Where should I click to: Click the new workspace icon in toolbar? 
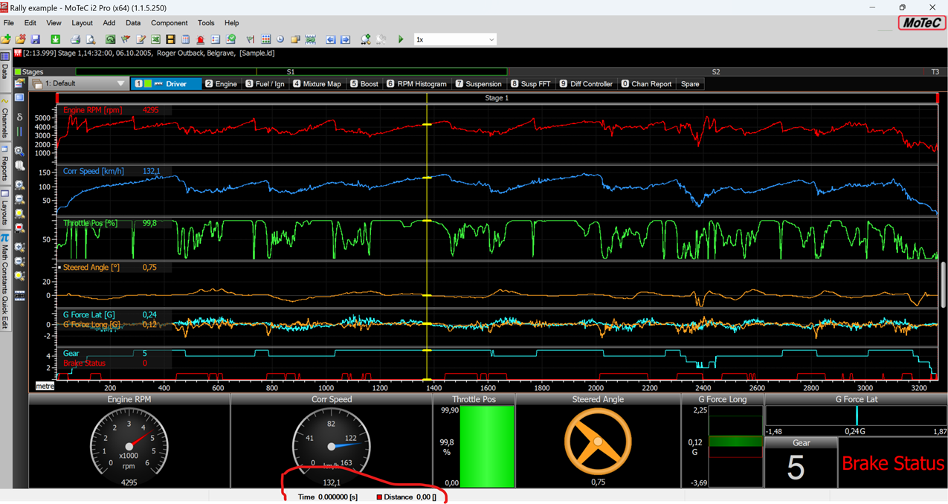(5, 39)
